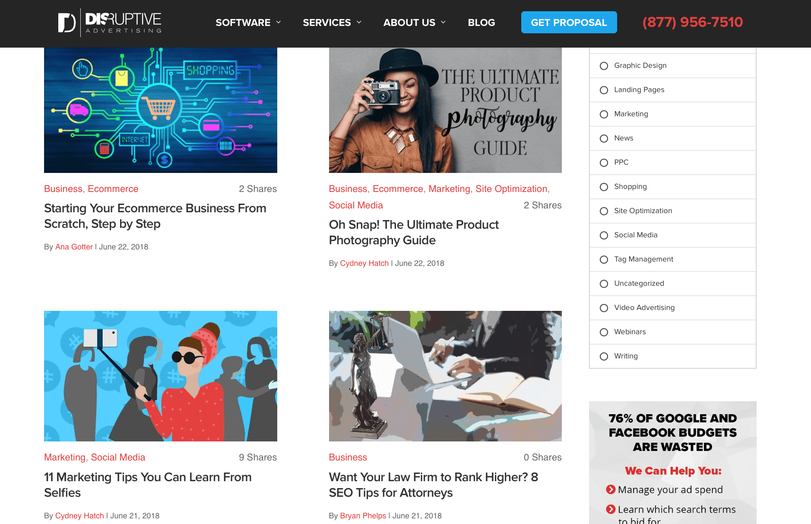Select the Graphic Design category radio
The height and width of the screenshot is (524, 811).
[604, 66]
